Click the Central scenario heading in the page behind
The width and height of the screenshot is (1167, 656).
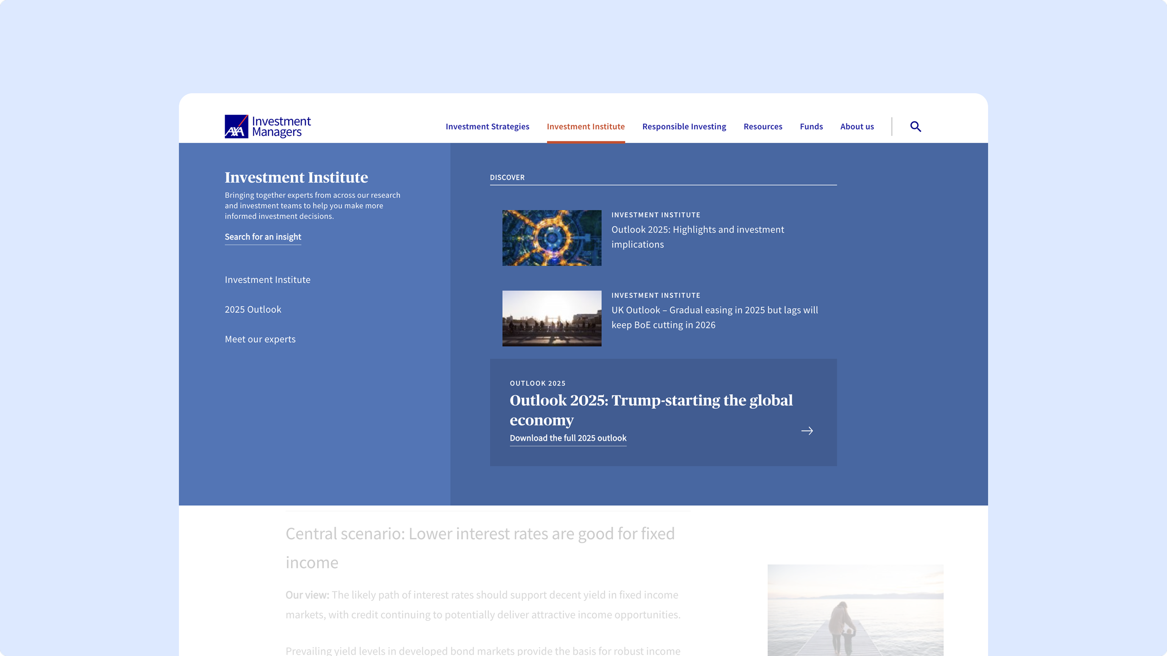[x=480, y=548]
